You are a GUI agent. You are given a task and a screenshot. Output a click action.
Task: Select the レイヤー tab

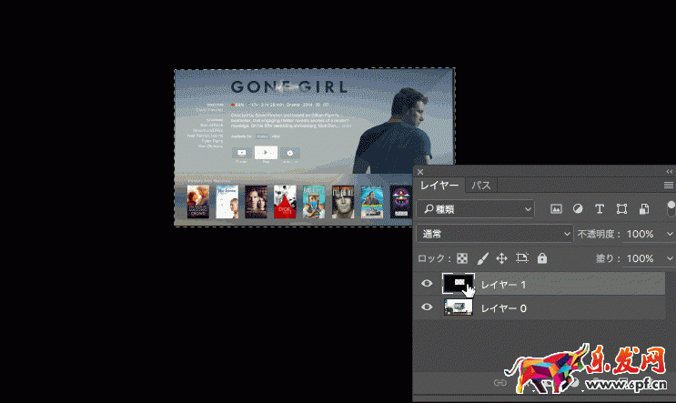pos(439,185)
